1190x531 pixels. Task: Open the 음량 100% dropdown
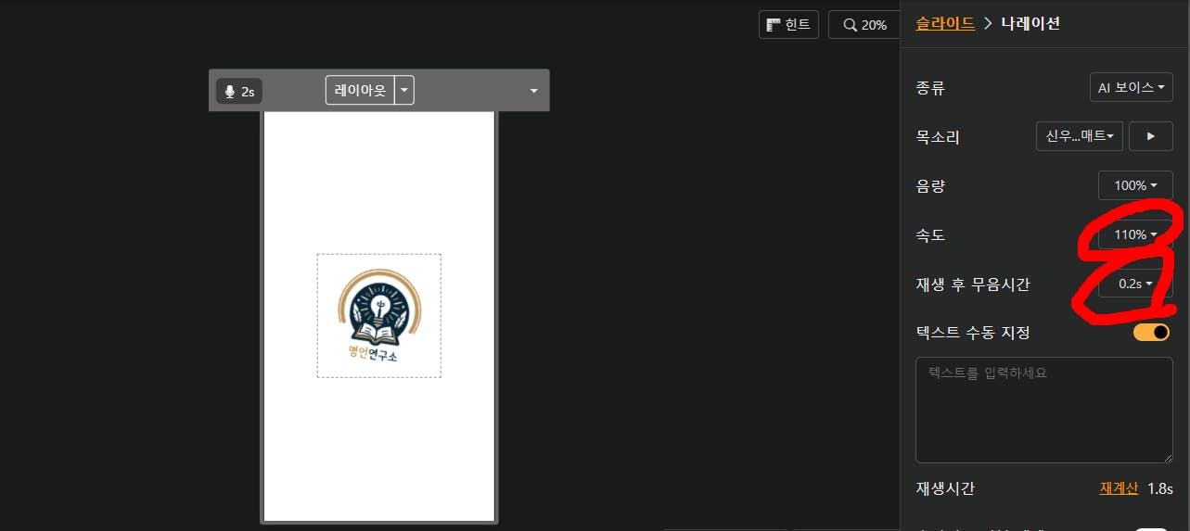(x=1135, y=185)
